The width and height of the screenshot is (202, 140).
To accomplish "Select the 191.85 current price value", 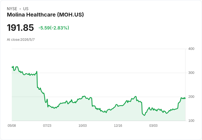I will (x=20, y=28).
